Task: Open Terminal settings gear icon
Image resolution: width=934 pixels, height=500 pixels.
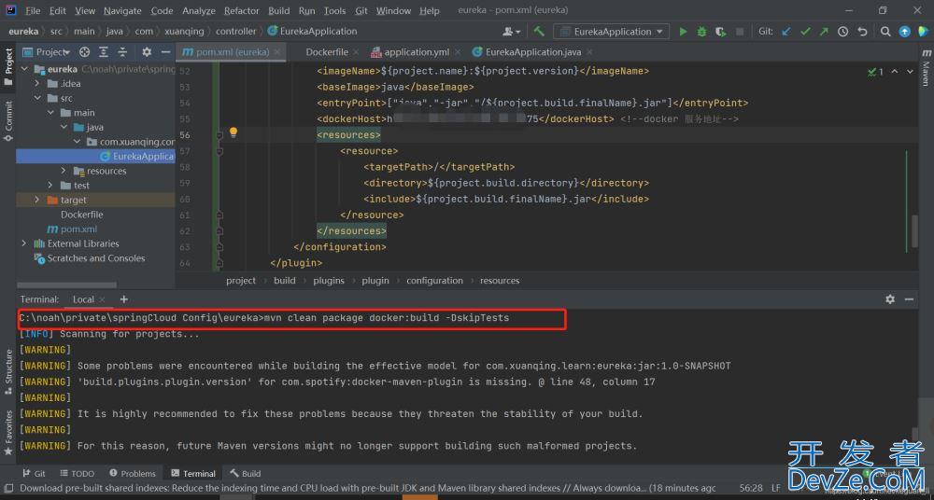Action: click(890, 299)
